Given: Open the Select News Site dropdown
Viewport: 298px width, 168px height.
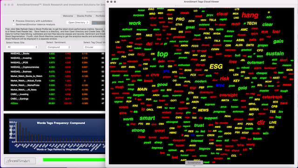Looking at the screenshot, I should (22, 47).
